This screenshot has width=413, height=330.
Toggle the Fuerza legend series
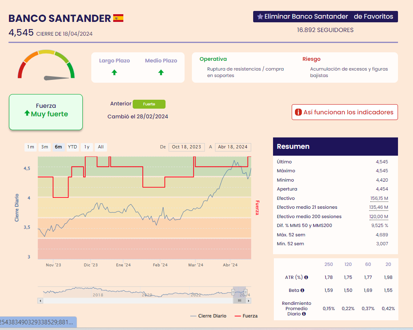(246, 316)
